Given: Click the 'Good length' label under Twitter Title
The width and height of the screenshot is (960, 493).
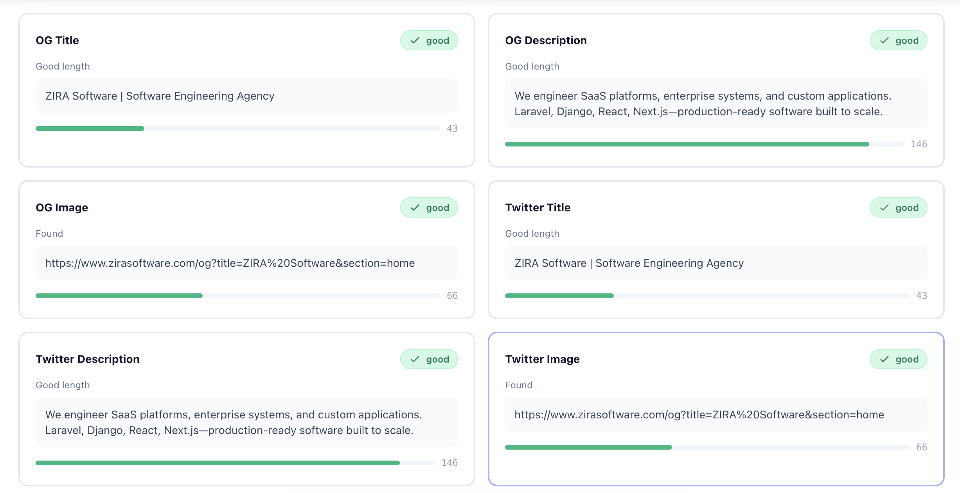Looking at the screenshot, I should 532,233.
